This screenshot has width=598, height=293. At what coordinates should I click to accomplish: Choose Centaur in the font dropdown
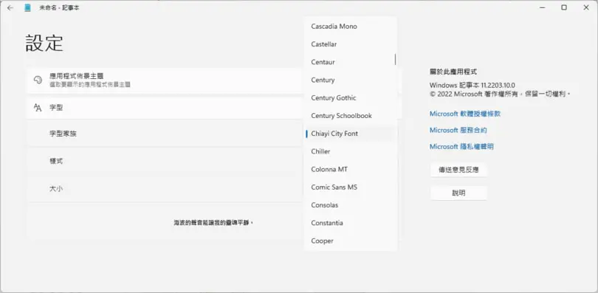351,62
